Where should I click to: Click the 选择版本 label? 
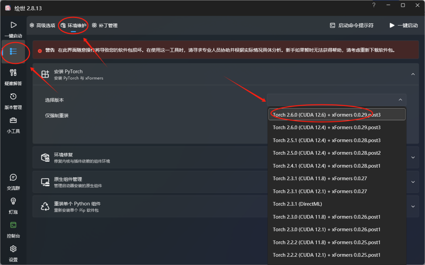54,100
